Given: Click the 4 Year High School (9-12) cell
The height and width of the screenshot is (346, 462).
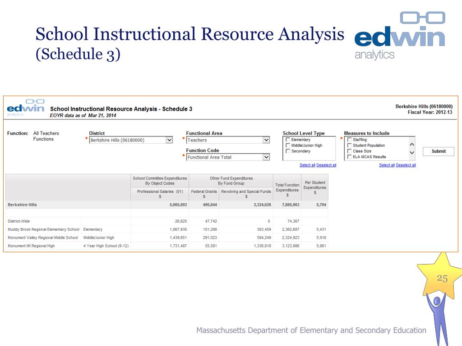Looking at the screenshot, I should (106, 246).
